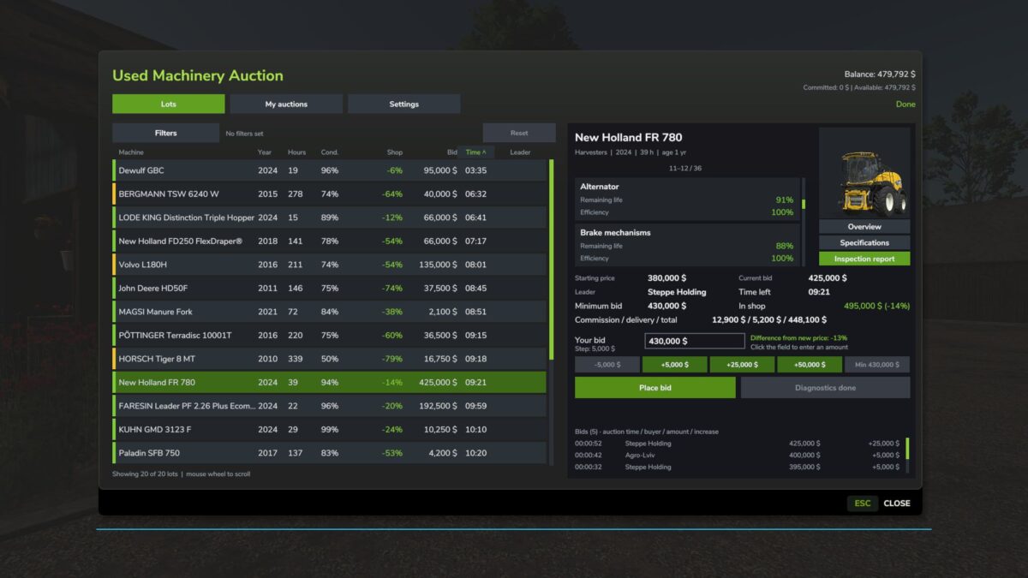Open the Settings tab
Viewport: 1028px width, 578px height.
point(403,104)
